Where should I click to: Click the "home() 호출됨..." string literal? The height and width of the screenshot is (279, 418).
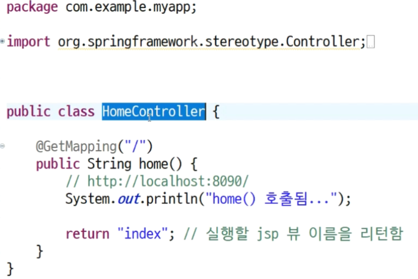(271, 199)
